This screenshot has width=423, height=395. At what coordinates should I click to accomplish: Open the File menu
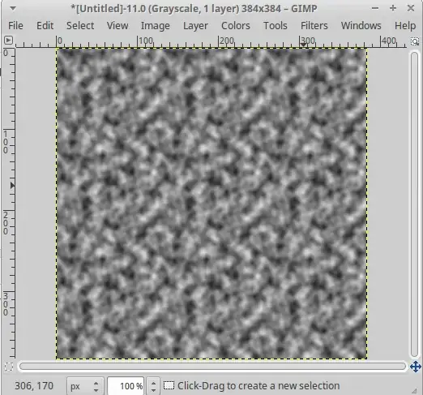15,26
